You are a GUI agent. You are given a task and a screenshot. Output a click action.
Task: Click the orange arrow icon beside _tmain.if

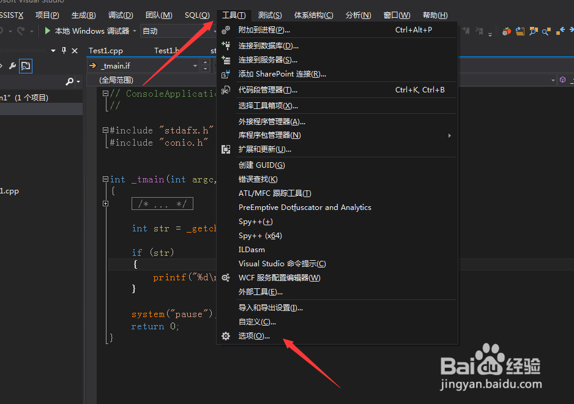[x=92, y=65]
